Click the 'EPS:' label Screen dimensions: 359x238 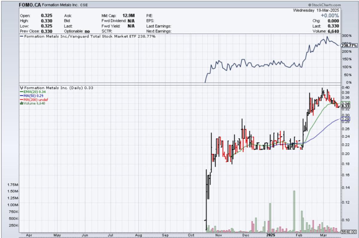[x=150, y=21]
